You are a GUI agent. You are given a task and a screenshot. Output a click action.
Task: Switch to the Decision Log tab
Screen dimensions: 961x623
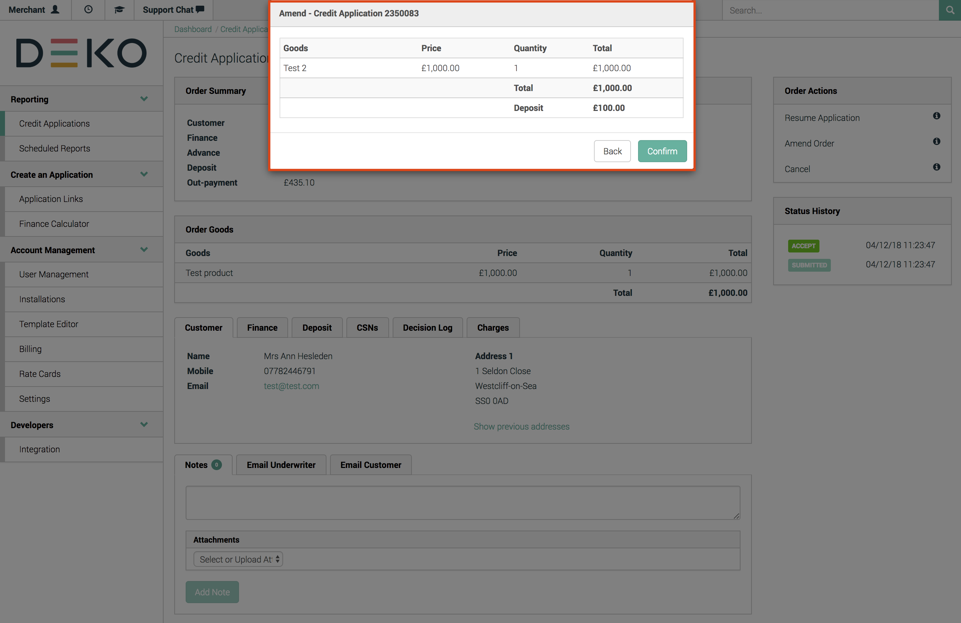click(x=427, y=328)
